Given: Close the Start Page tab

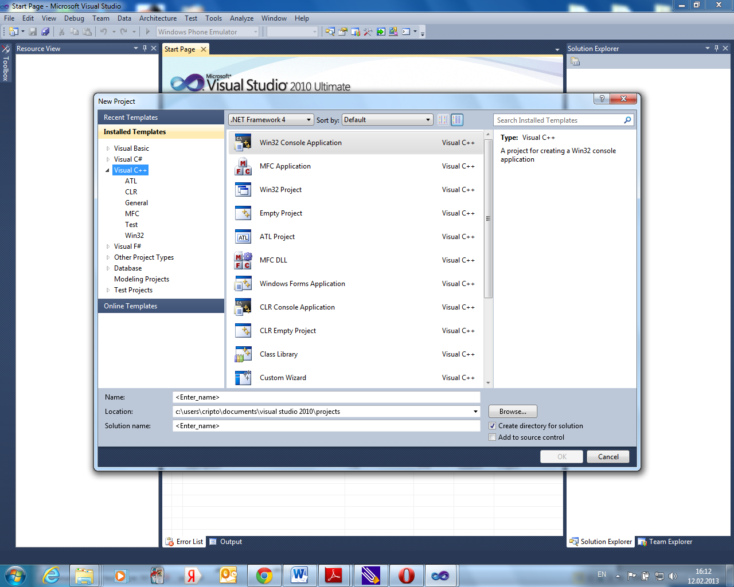Looking at the screenshot, I should pyautogui.click(x=204, y=49).
